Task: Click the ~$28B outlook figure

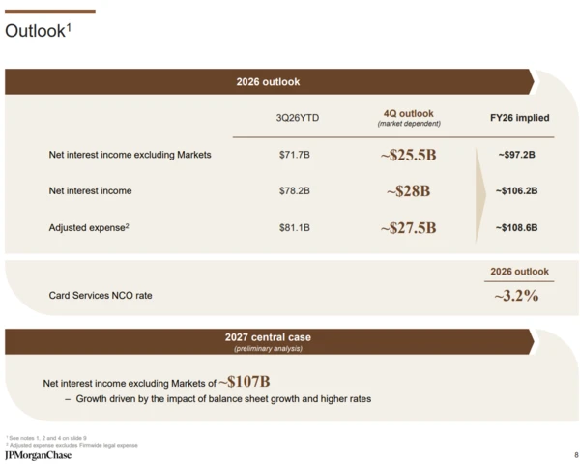Action: tap(408, 191)
